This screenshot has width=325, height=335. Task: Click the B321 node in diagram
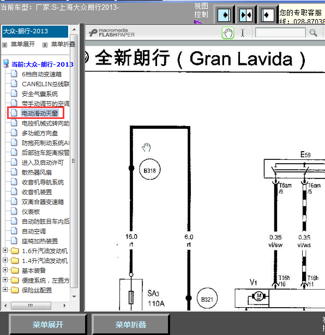point(207,300)
